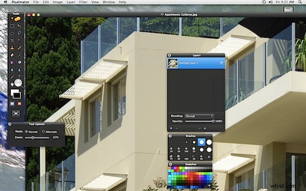
Task: Open the View menu
Action: click(x=95, y=2)
